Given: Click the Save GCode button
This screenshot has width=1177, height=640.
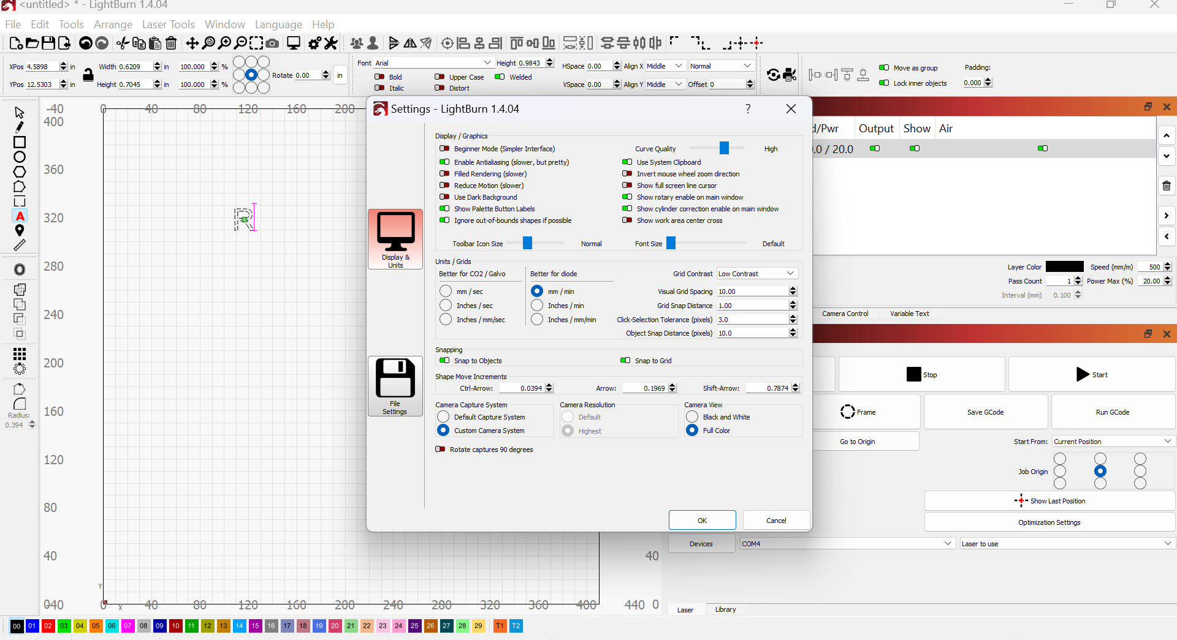Looking at the screenshot, I should click(986, 412).
